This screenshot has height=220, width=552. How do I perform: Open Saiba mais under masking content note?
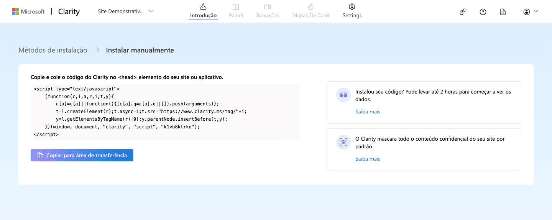368,159
